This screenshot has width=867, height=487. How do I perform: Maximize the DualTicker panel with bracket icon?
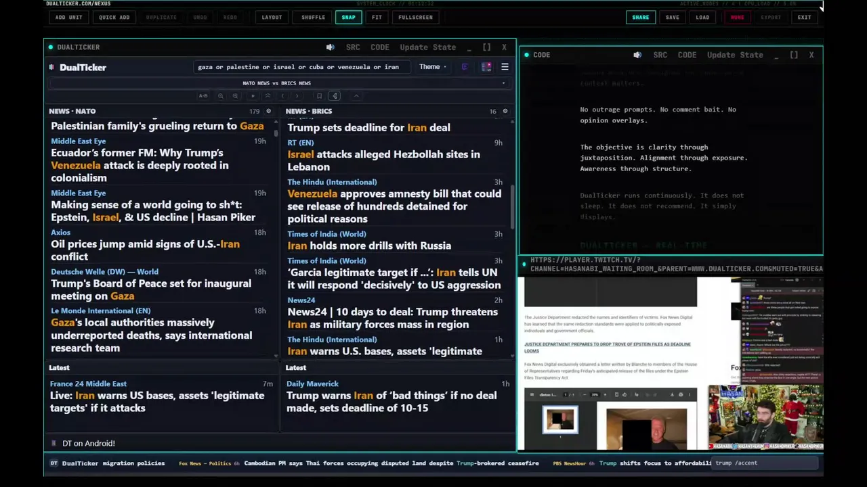coord(486,47)
